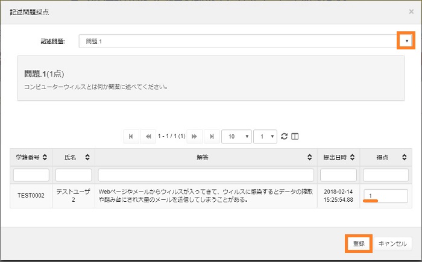Sort the 解答 column

pos(310,157)
